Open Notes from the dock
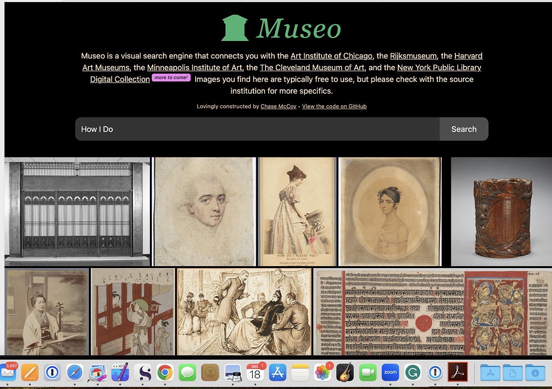Viewport: 552px width, 389px height. tap(300, 372)
